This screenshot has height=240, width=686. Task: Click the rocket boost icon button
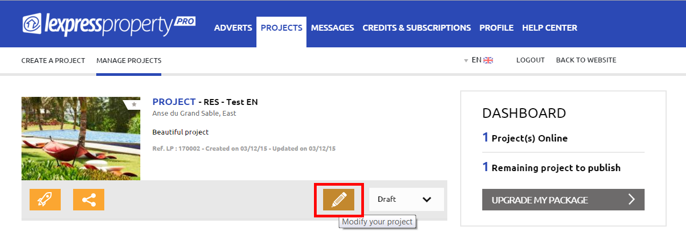45,200
